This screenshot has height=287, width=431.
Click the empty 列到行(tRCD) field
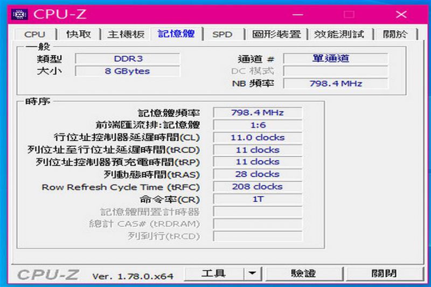(x=258, y=236)
